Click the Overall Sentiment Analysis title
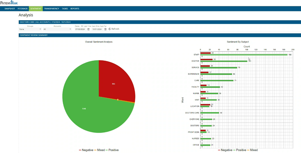The height and width of the screenshot is (153, 301). click(x=99, y=42)
